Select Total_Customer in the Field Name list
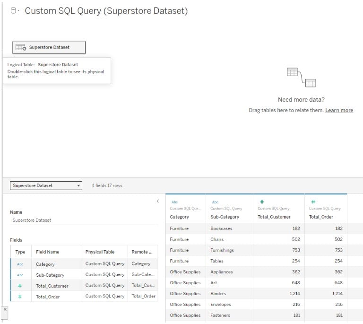The width and height of the screenshot is (363, 324). point(52,286)
